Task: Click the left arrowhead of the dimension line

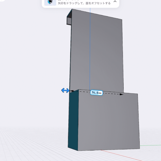Action: pos(72,91)
